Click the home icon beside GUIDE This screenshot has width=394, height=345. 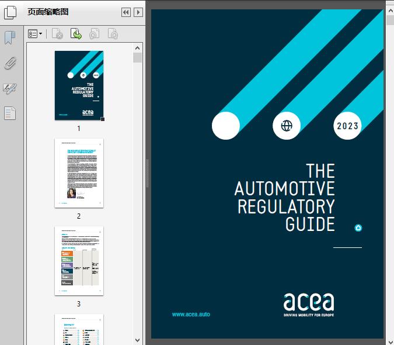click(358, 227)
